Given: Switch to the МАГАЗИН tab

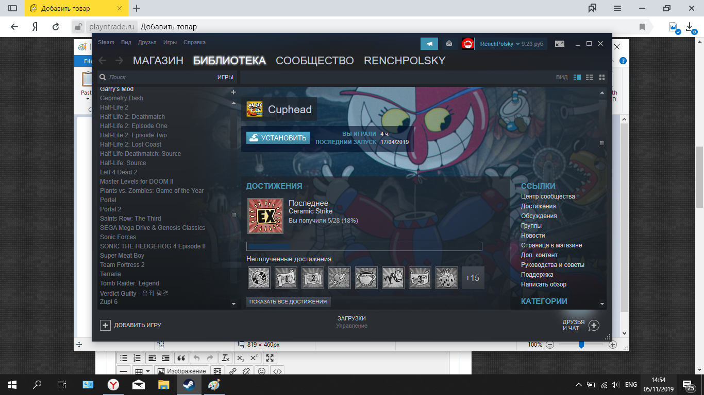Looking at the screenshot, I should point(158,61).
